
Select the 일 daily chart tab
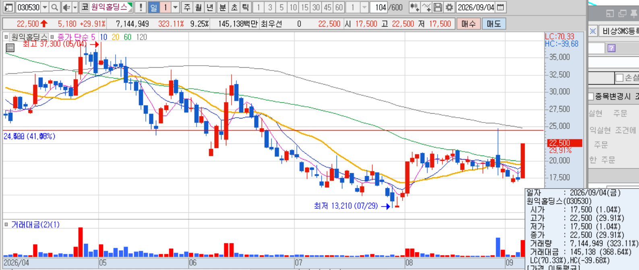point(153,7)
